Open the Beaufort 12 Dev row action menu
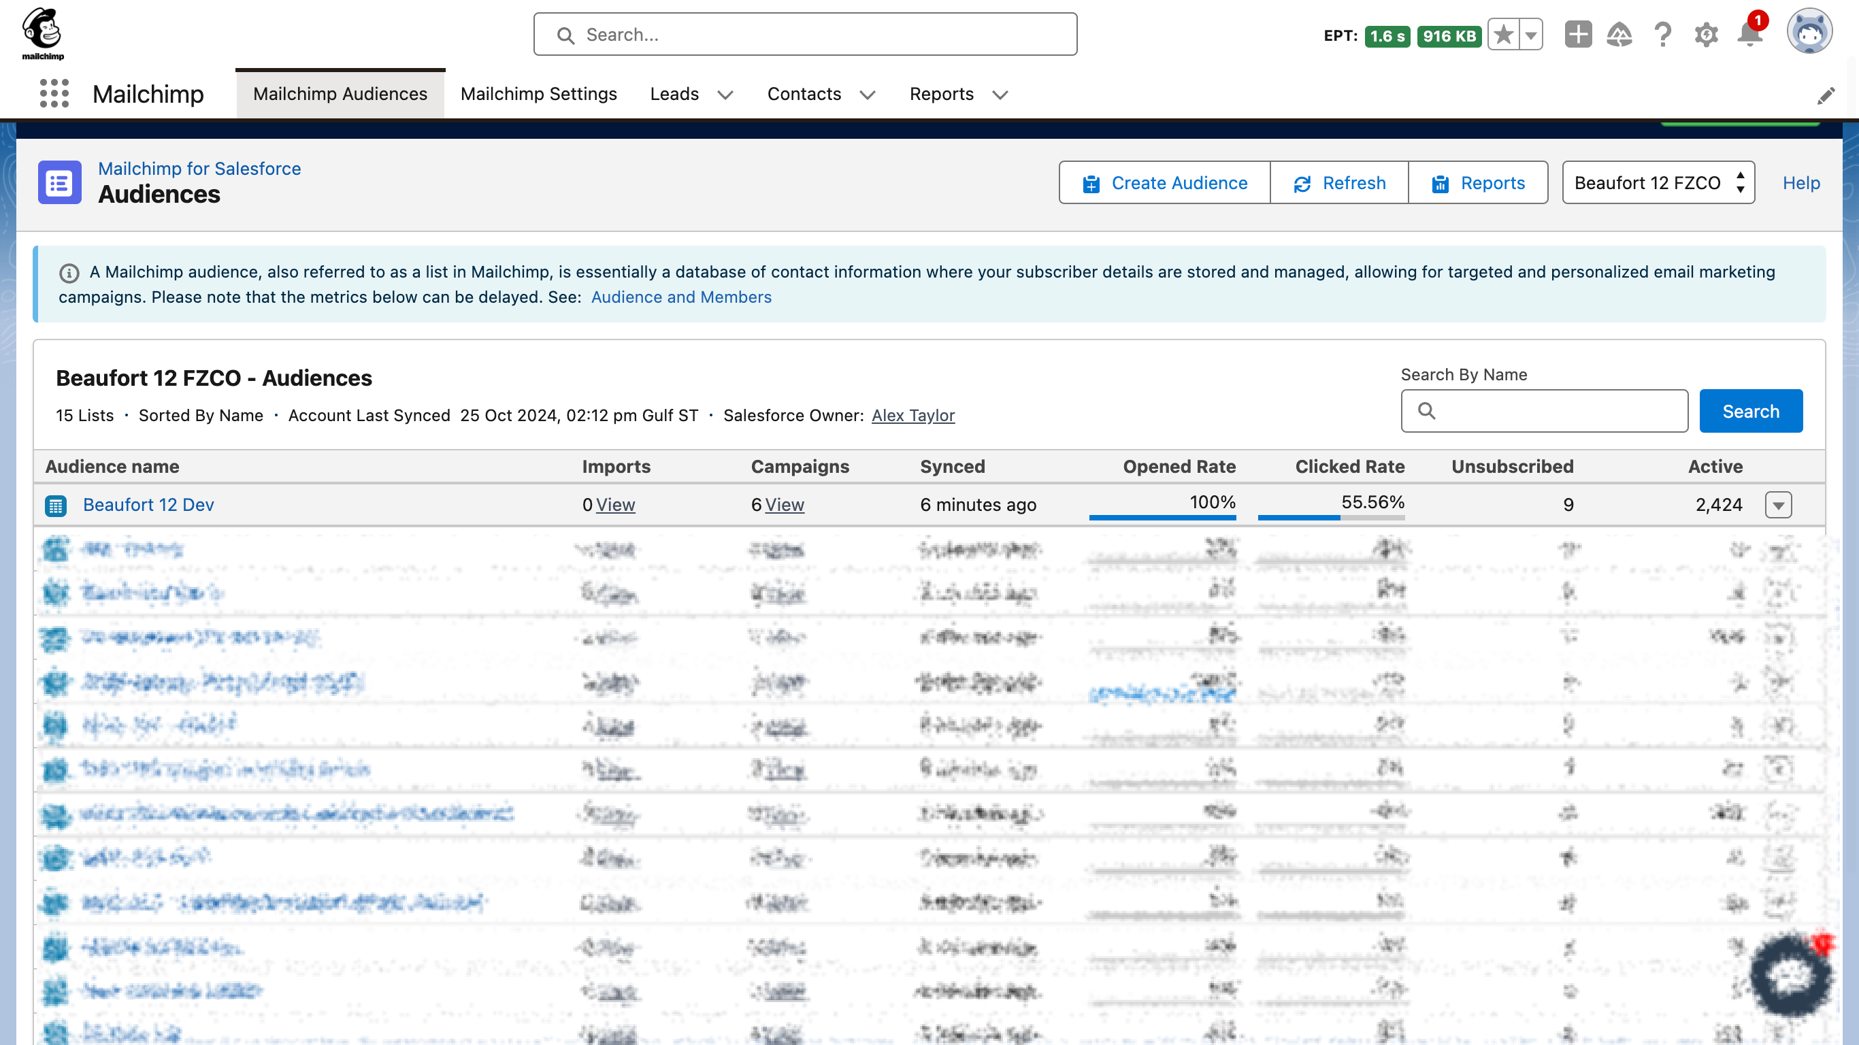 tap(1778, 504)
